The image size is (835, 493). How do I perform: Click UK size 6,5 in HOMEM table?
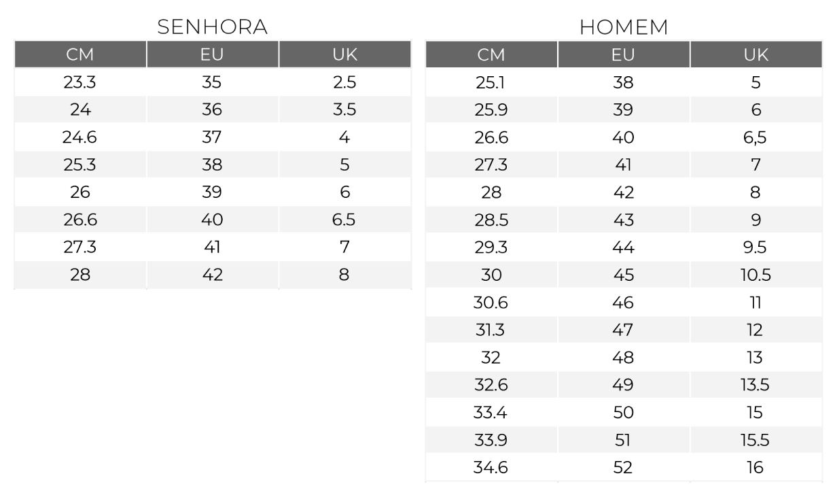click(756, 137)
